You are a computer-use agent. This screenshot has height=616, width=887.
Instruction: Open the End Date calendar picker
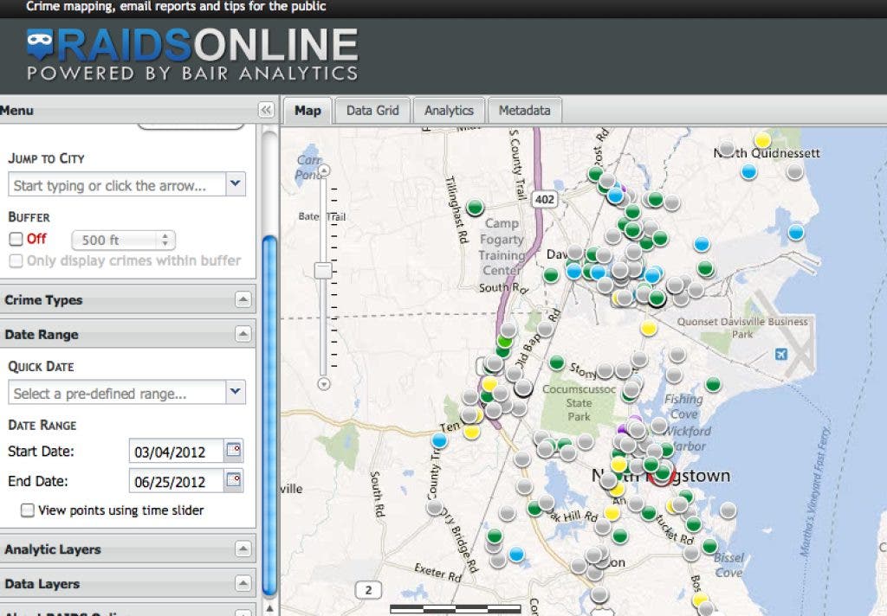234,480
